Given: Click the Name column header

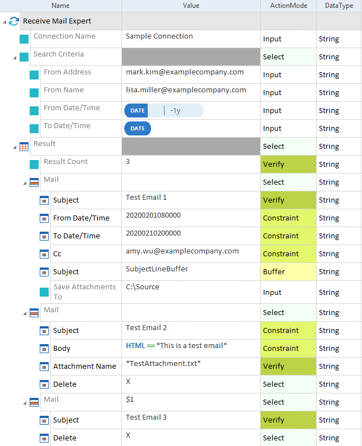Looking at the screenshot, I should [x=60, y=6].
